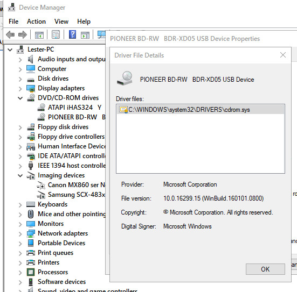
Task: Expand the Printers node
Action: click(20, 263)
